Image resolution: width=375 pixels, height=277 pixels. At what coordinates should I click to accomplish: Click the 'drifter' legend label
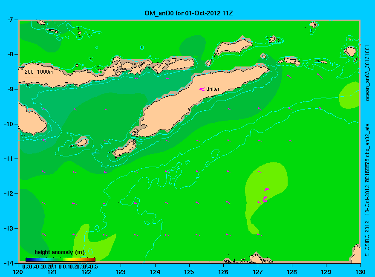[213, 89]
